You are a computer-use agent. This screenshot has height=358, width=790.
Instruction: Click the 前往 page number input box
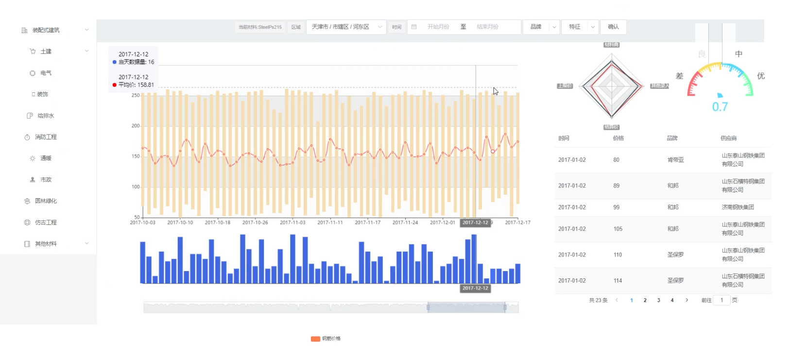pos(721,300)
